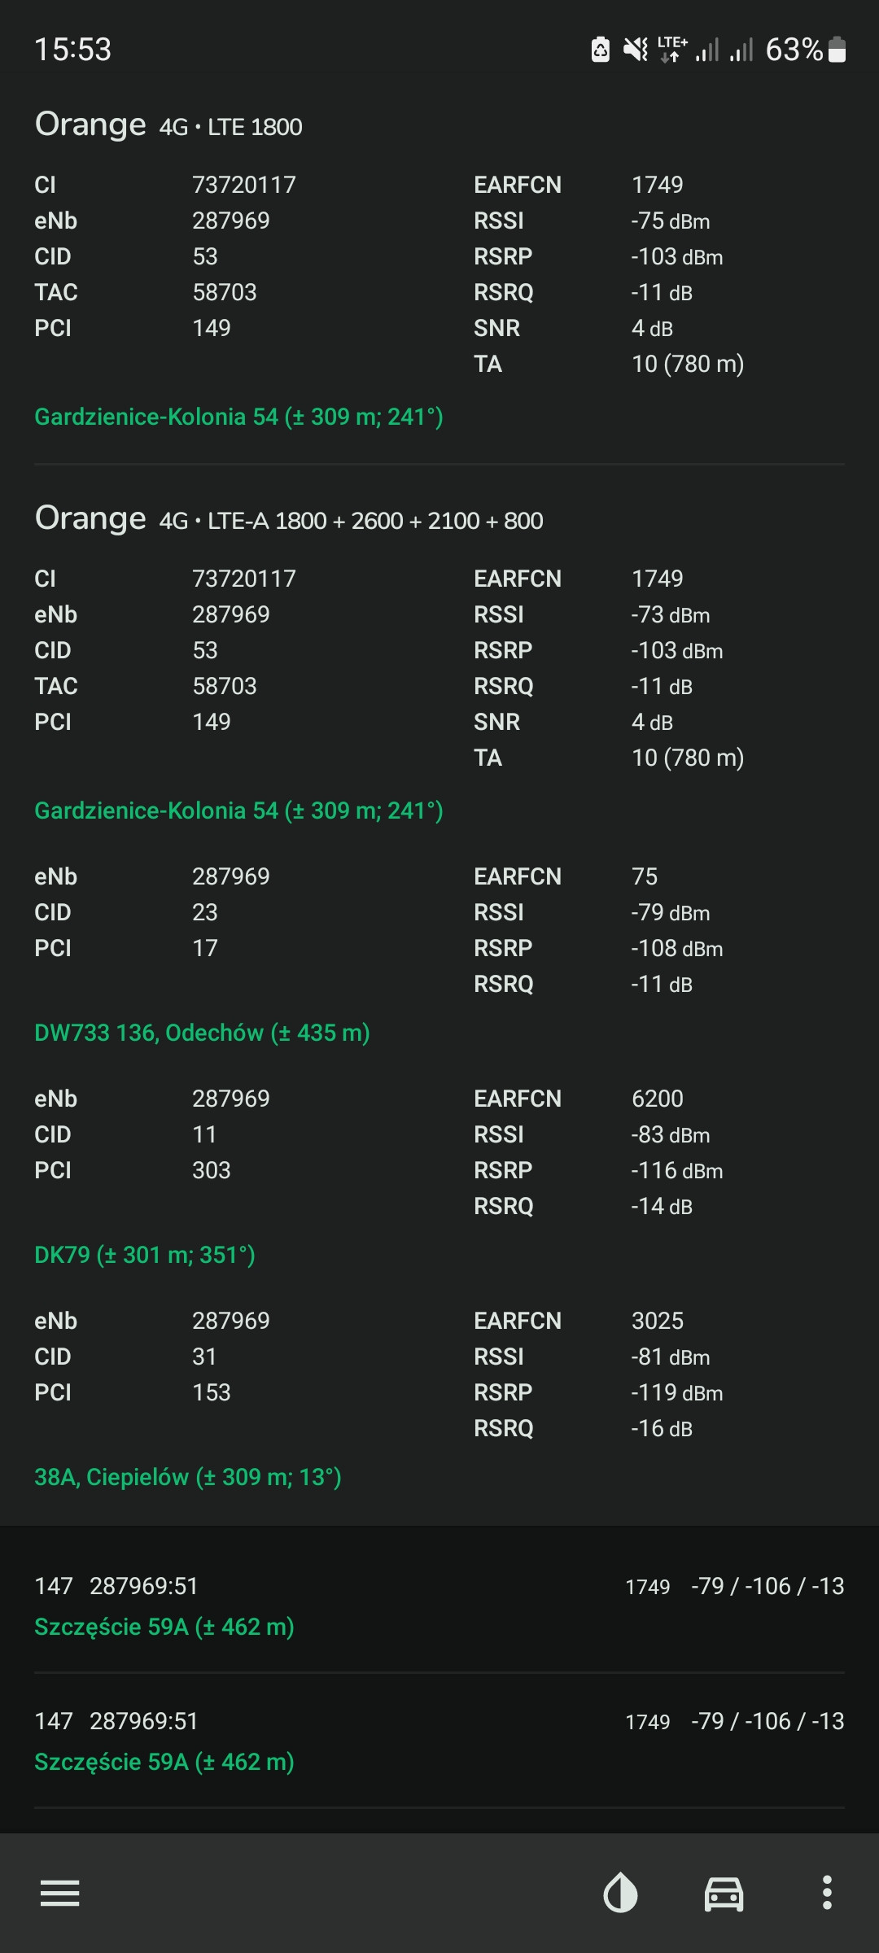This screenshot has height=1953, width=879.
Task: Open second Szczęście 59A location link
Action: pos(164,1762)
